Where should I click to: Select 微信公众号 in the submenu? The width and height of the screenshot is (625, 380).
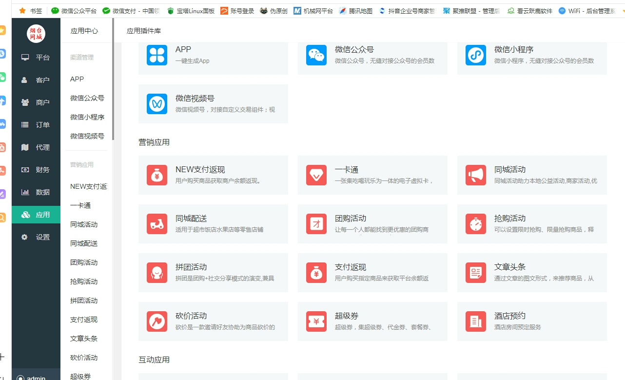tap(87, 98)
